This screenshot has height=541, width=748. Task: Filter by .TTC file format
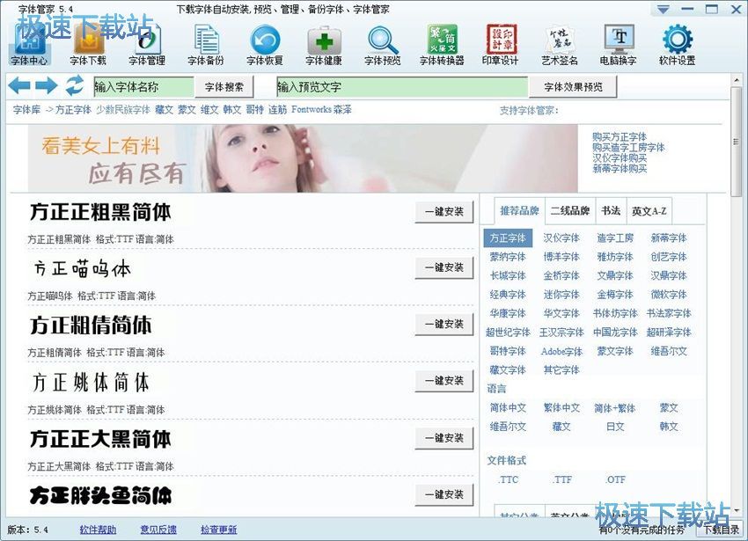click(x=508, y=480)
